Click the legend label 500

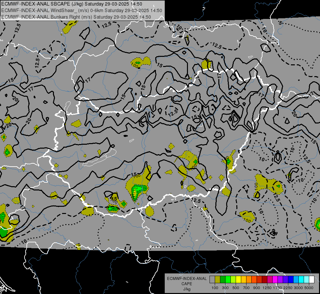(x=236, y=288)
